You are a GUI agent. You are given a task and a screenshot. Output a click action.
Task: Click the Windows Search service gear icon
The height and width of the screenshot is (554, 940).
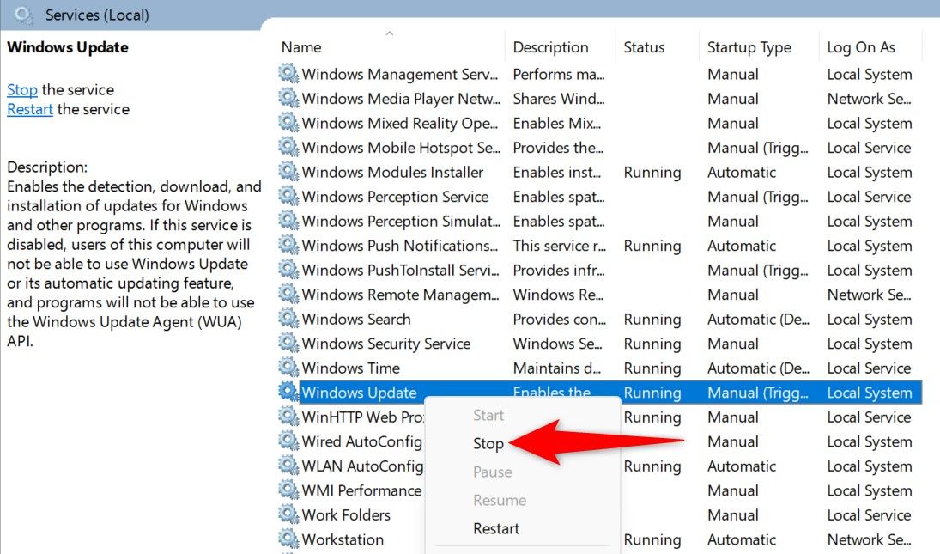click(x=287, y=319)
